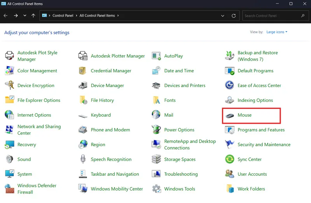Open the Devices and Printers link
The height and width of the screenshot is (203, 311).
185,86
